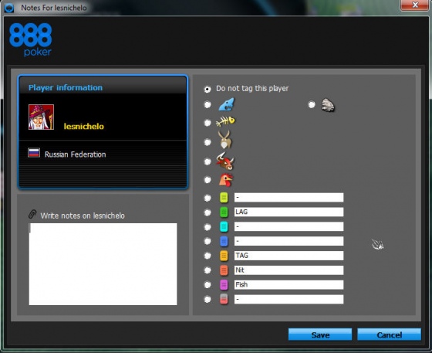
Task: Enable the radio button beside the rock icon
Action: coord(312,104)
